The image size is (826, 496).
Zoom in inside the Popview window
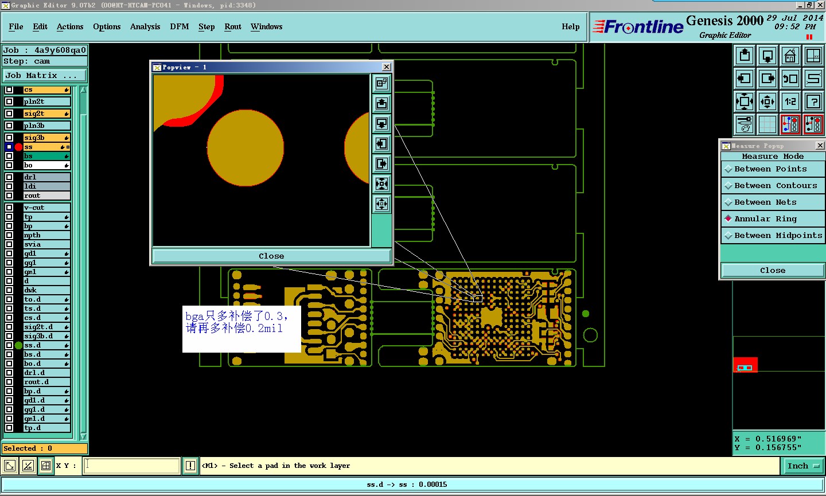(382, 184)
